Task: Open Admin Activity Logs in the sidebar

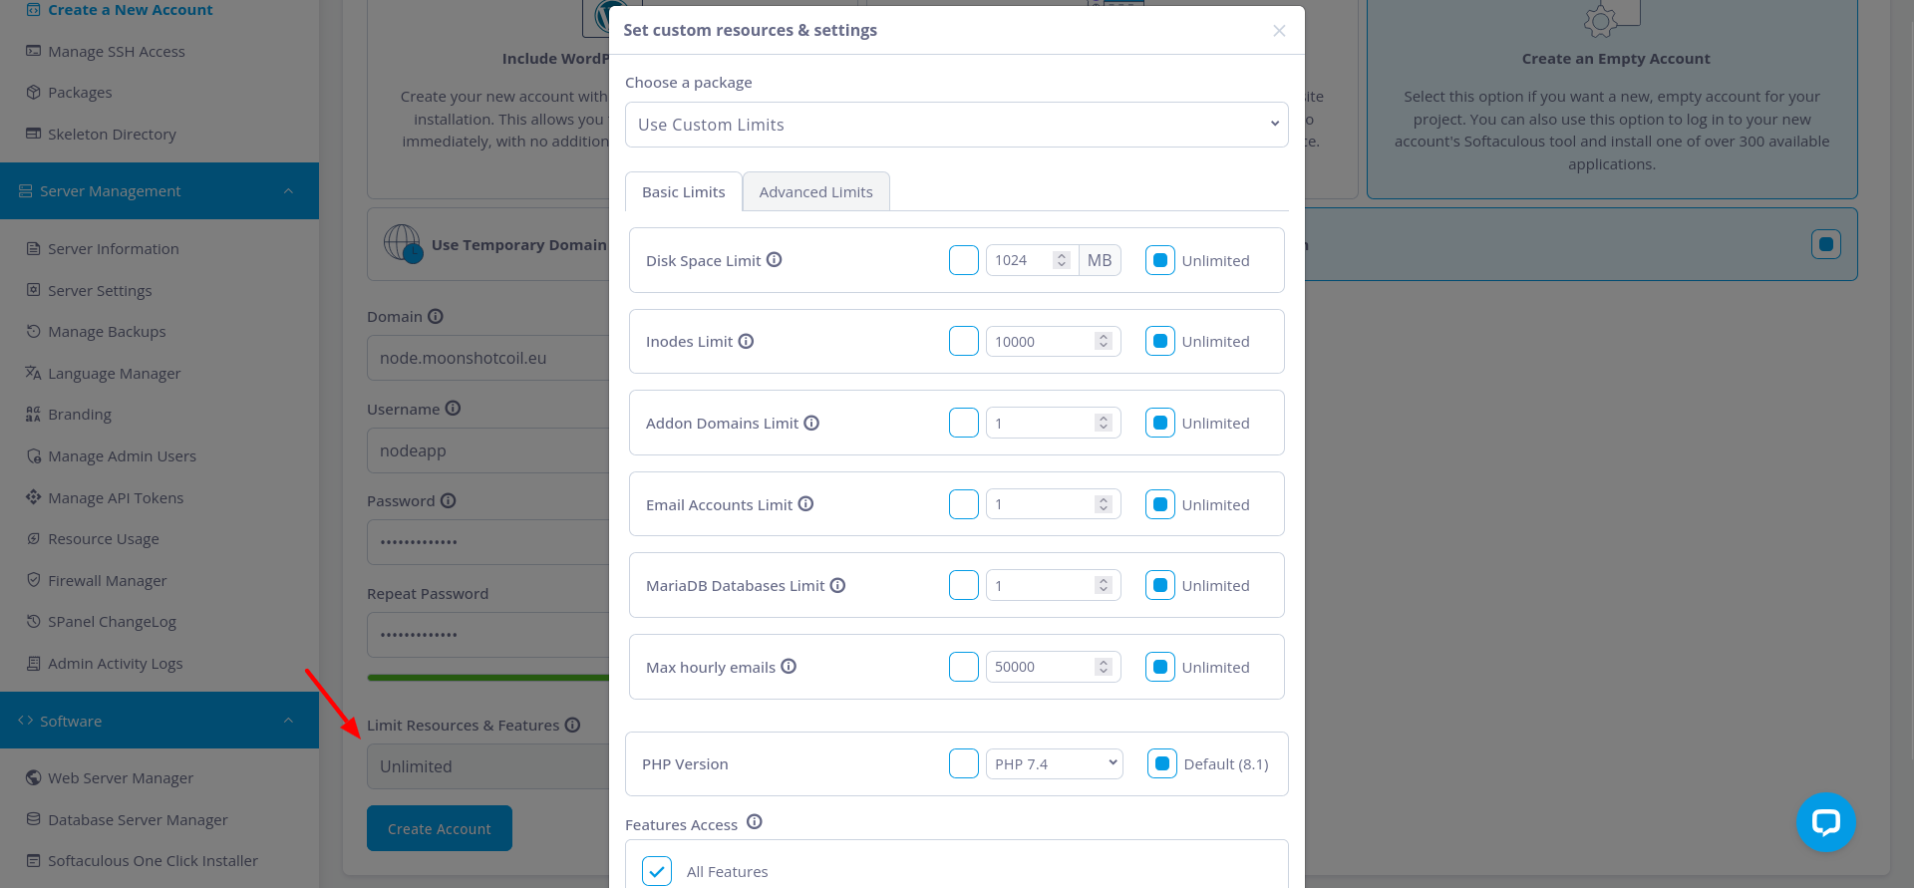Action: pos(116,663)
